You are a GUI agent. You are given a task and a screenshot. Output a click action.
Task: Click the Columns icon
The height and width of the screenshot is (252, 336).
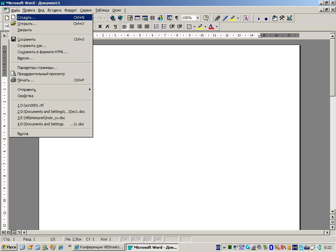(x=152, y=18)
